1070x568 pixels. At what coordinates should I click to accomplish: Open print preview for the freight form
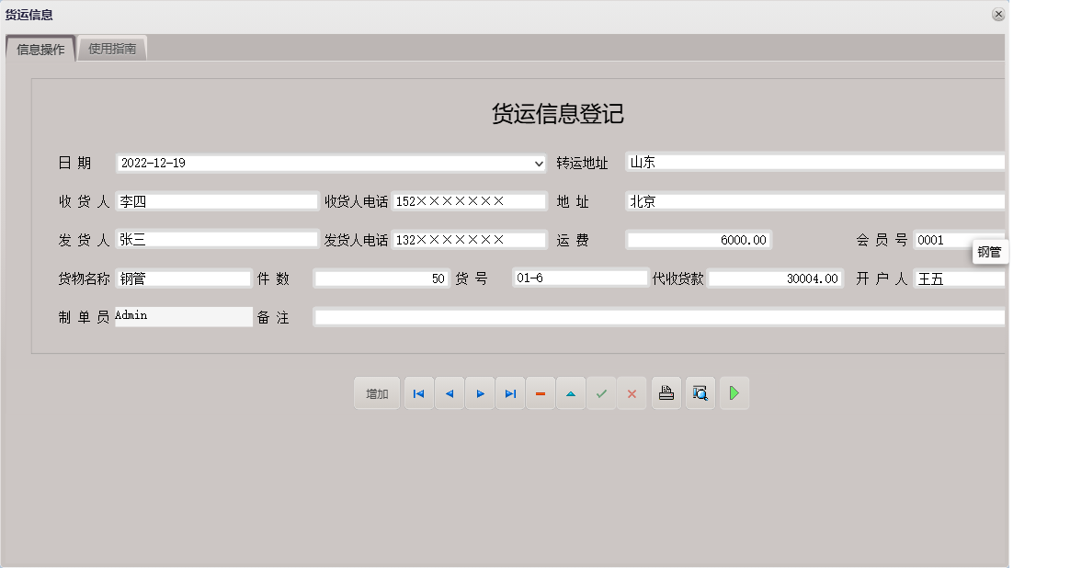(700, 392)
